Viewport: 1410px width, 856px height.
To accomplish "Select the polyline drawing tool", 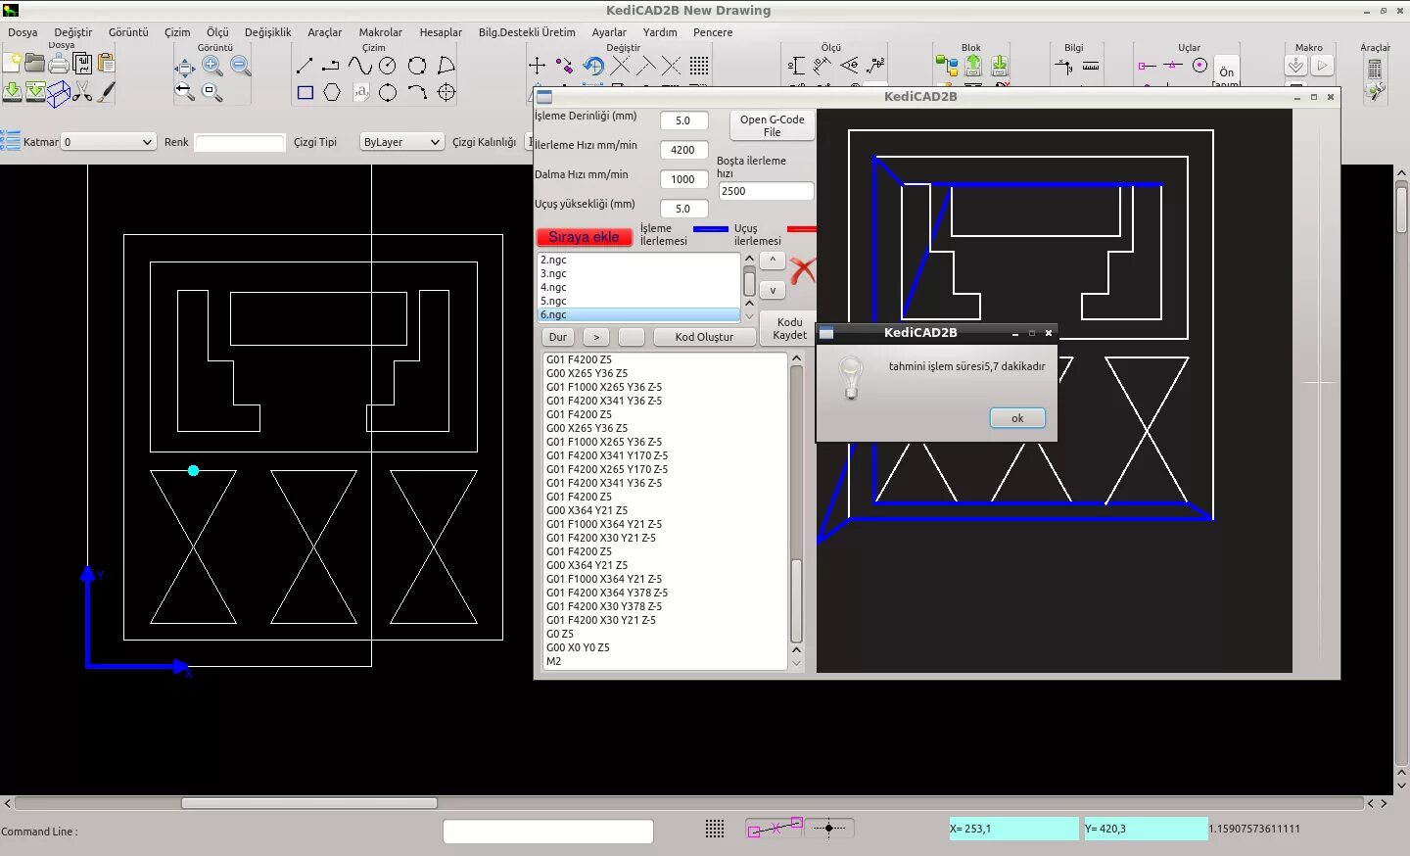I will pyautogui.click(x=331, y=66).
